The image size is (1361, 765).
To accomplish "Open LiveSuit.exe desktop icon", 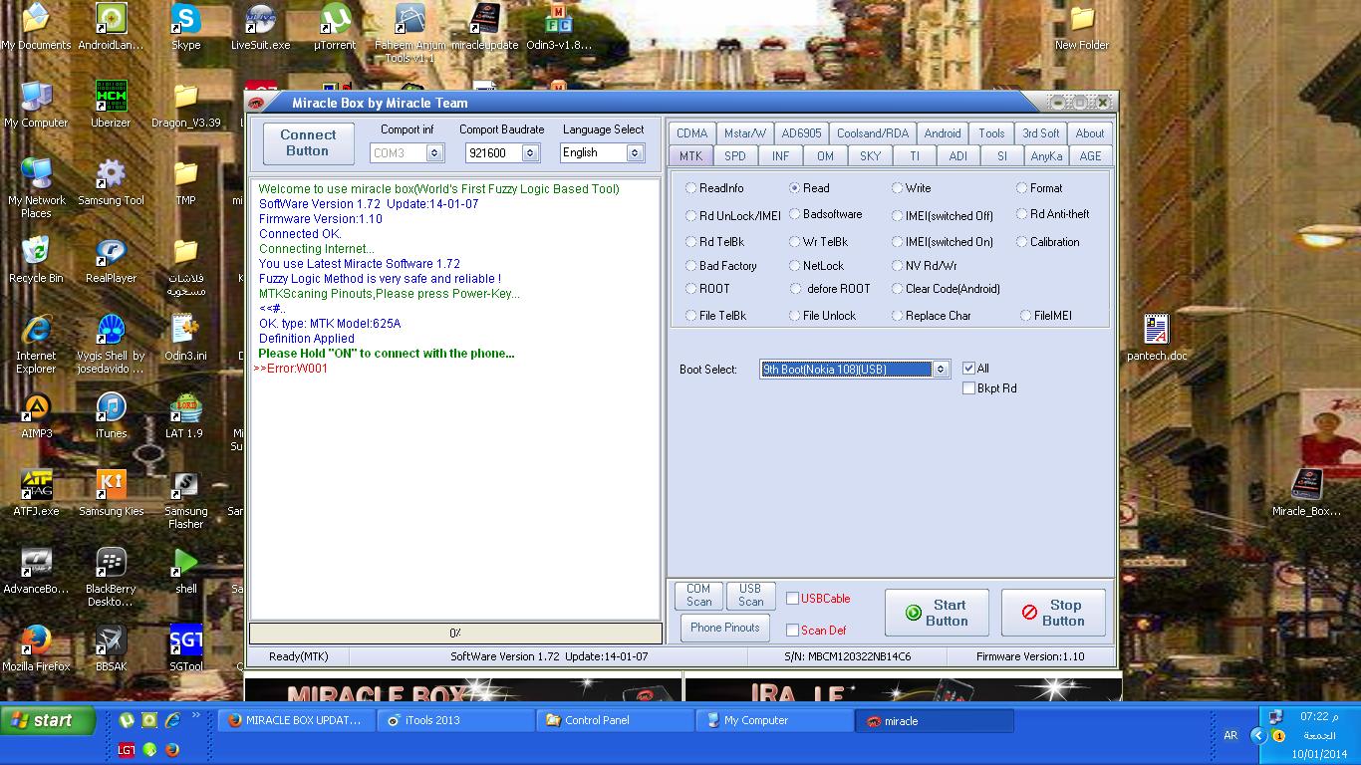I will 260,27.
